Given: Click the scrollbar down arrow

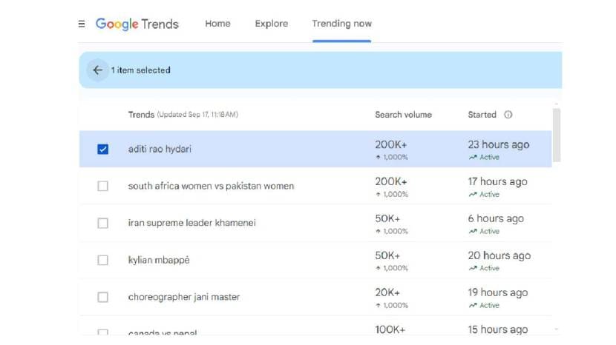Looking at the screenshot, I should pyautogui.click(x=557, y=329).
